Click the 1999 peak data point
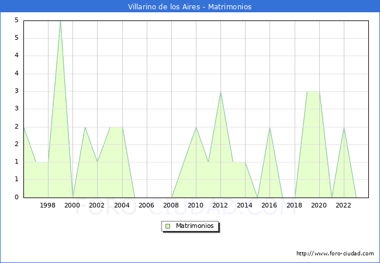The height and width of the screenshot is (263, 380). tap(60, 21)
